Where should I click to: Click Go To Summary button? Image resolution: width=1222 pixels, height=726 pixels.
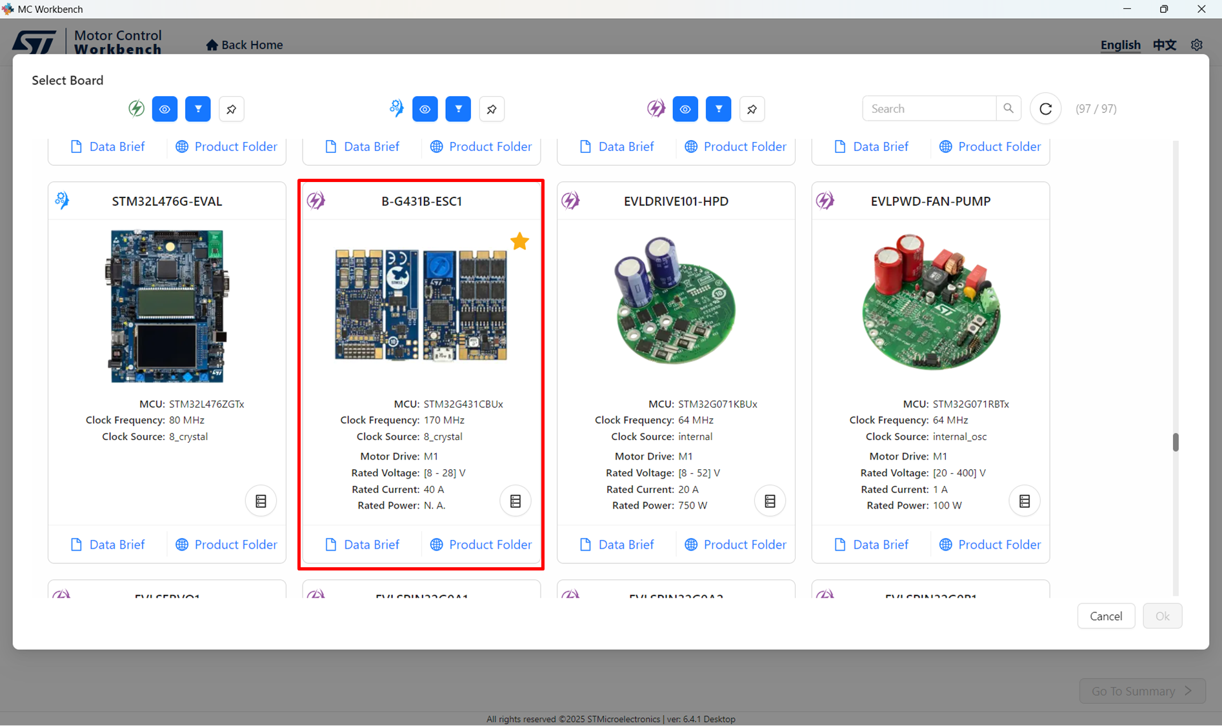click(1142, 691)
